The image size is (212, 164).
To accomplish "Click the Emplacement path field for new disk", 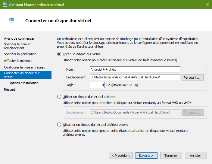I will click(135, 77).
